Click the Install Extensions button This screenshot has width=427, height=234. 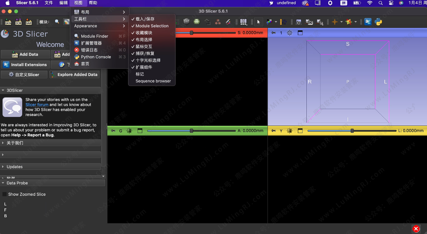[25, 64]
